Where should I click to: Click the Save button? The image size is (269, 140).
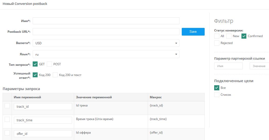click(x=193, y=32)
